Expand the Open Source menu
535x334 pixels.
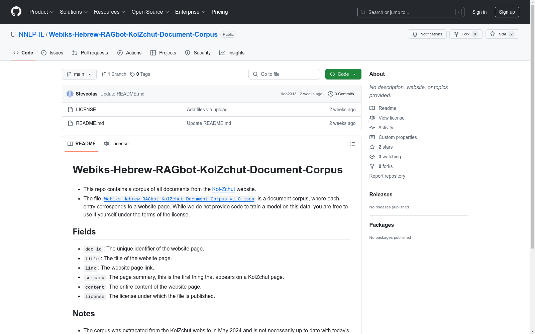pos(150,12)
